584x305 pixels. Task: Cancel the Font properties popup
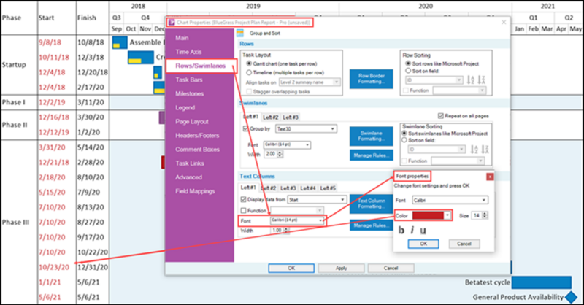point(464,244)
